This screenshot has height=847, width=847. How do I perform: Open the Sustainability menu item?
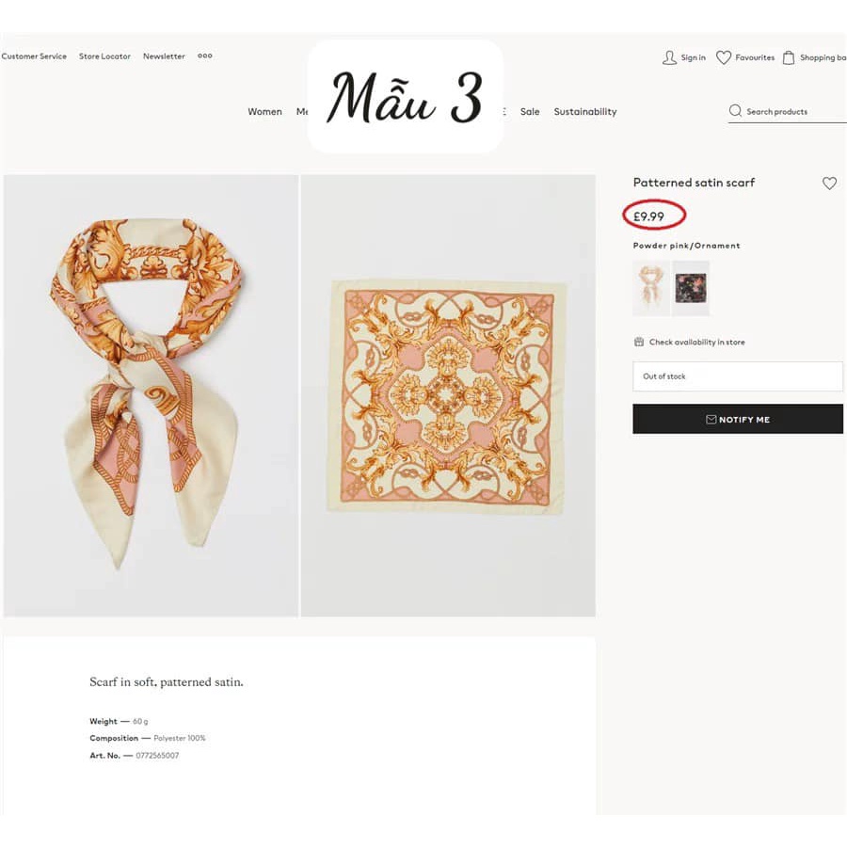click(x=584, y=112)
